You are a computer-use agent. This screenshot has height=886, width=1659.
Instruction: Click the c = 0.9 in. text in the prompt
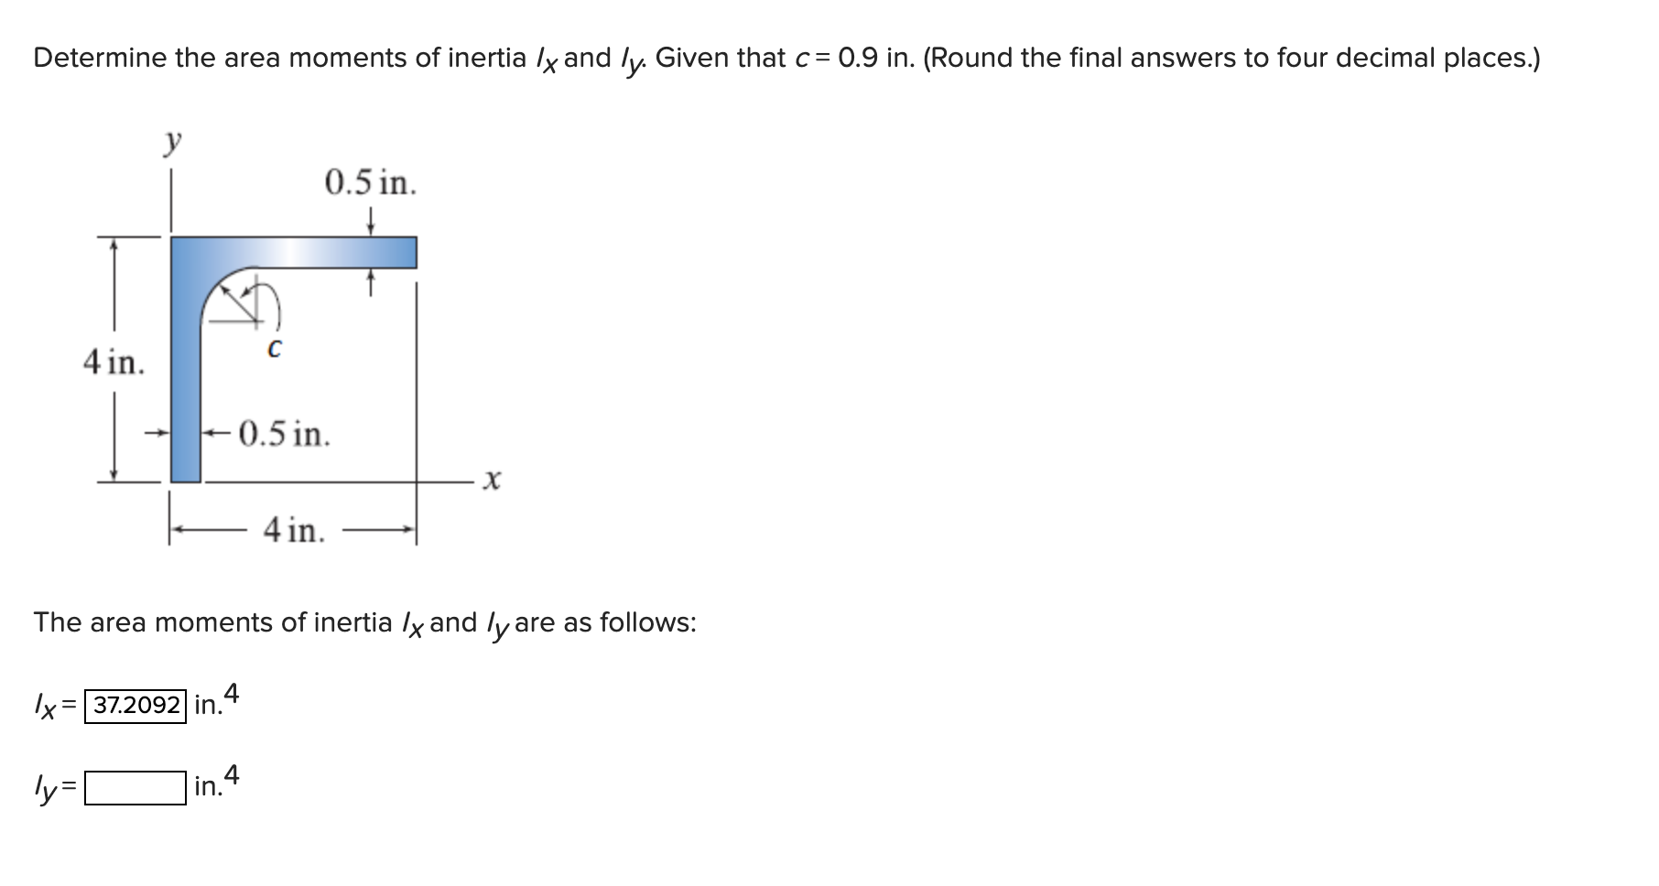point(853,57)
